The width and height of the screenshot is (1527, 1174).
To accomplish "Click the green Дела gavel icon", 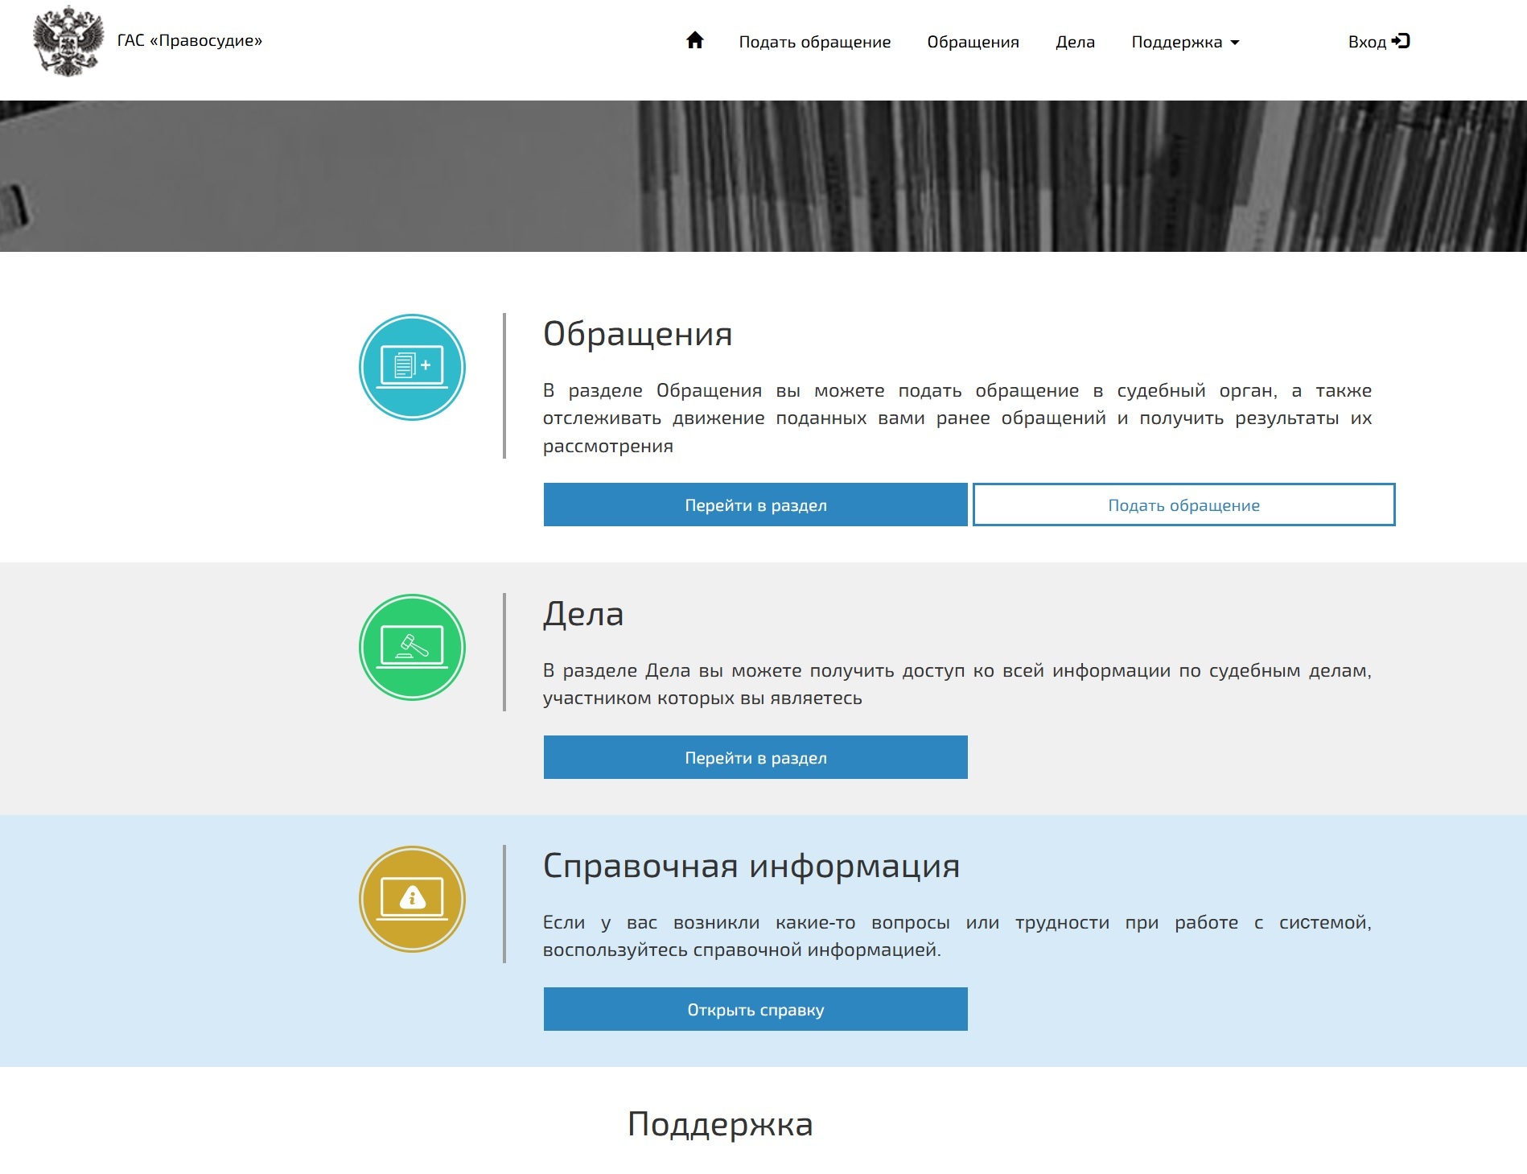I will [x=412, y=647].
